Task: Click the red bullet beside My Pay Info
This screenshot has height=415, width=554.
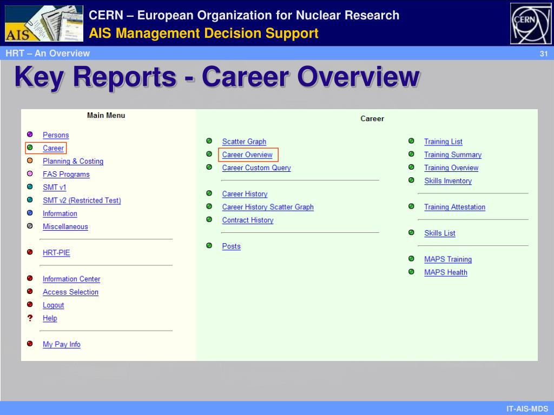Action: coord(30,343)
